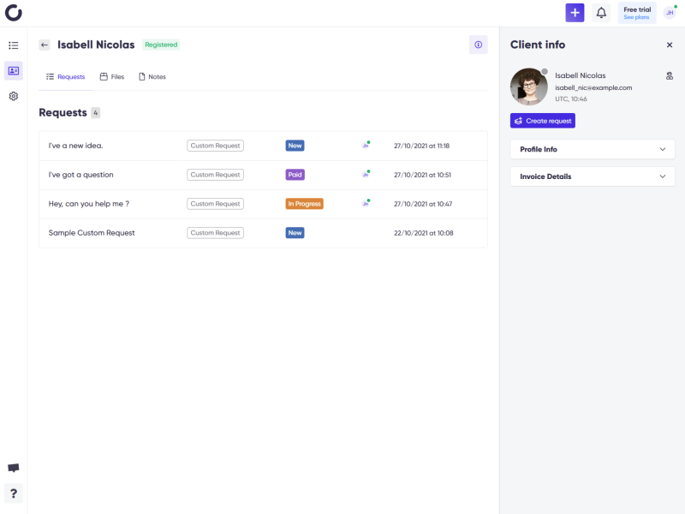Click the user icon beside Isabell Nicolas
Screen dimensions: 685x514
pyautogui.click(x=670, y=76)
